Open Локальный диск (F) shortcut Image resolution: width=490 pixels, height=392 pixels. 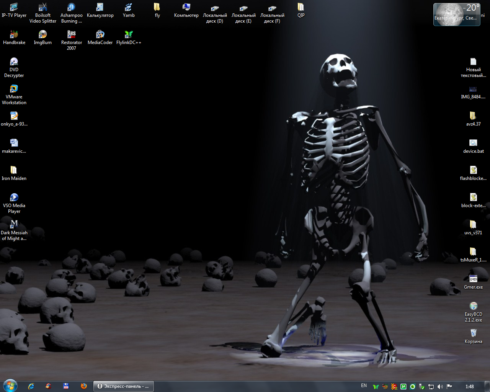coord(272,13)
